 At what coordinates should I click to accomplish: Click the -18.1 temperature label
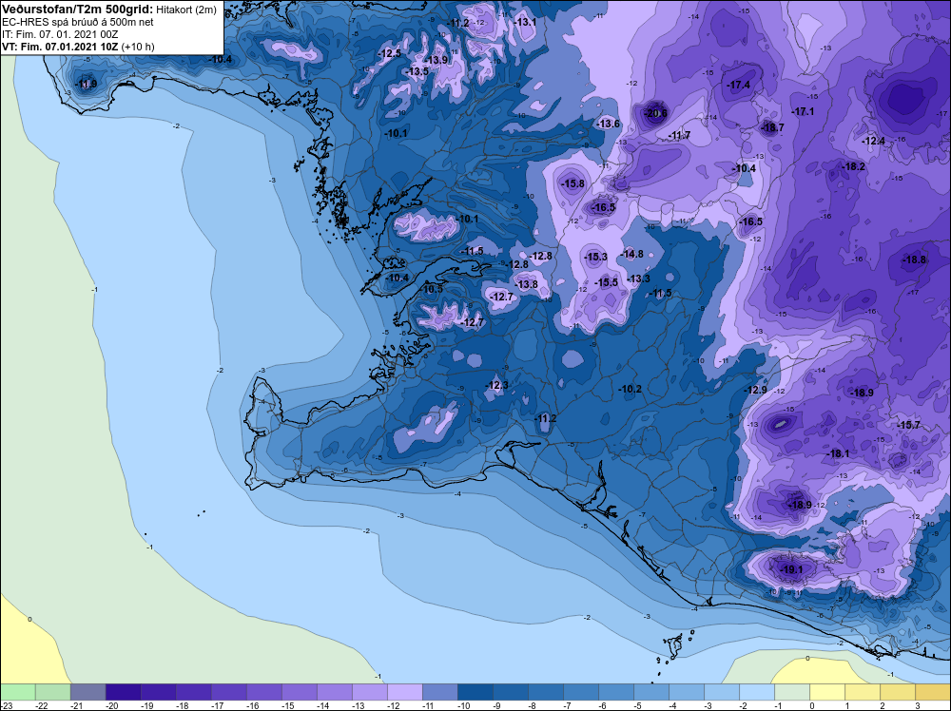click(838, 453)
